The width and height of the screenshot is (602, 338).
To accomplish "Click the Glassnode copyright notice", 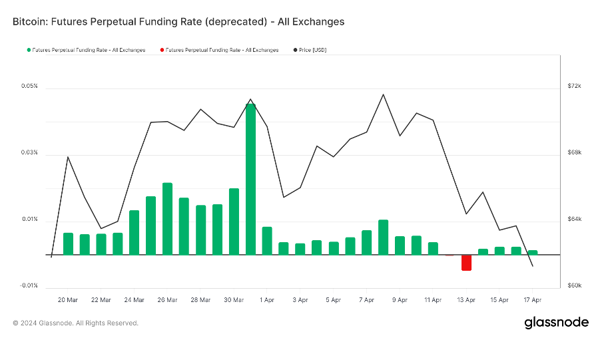I will coord(76,323).
